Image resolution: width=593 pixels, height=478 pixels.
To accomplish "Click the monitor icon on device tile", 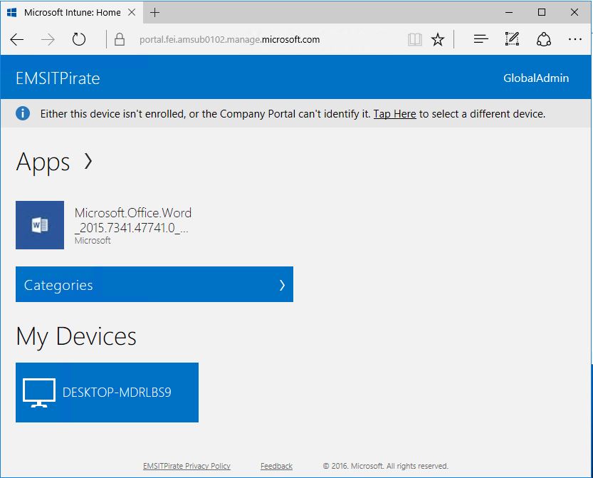I will pyautogui.click(x=39, y=393).
